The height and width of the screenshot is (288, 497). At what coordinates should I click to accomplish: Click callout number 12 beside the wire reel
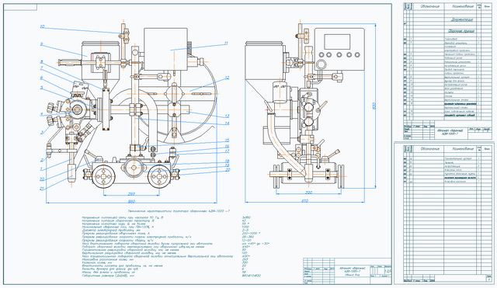coord(227,78)
